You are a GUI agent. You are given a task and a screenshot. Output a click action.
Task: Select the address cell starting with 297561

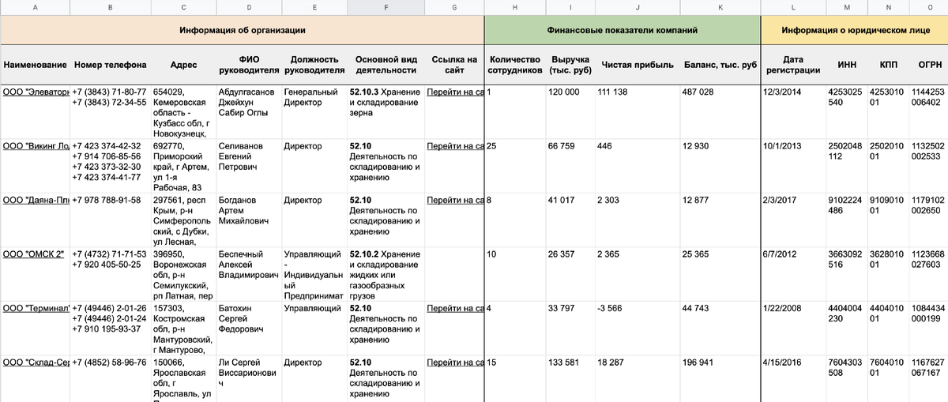pos(183,220)
